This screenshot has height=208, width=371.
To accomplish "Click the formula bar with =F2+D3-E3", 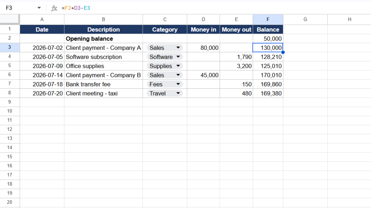I will tap(213, 8).
